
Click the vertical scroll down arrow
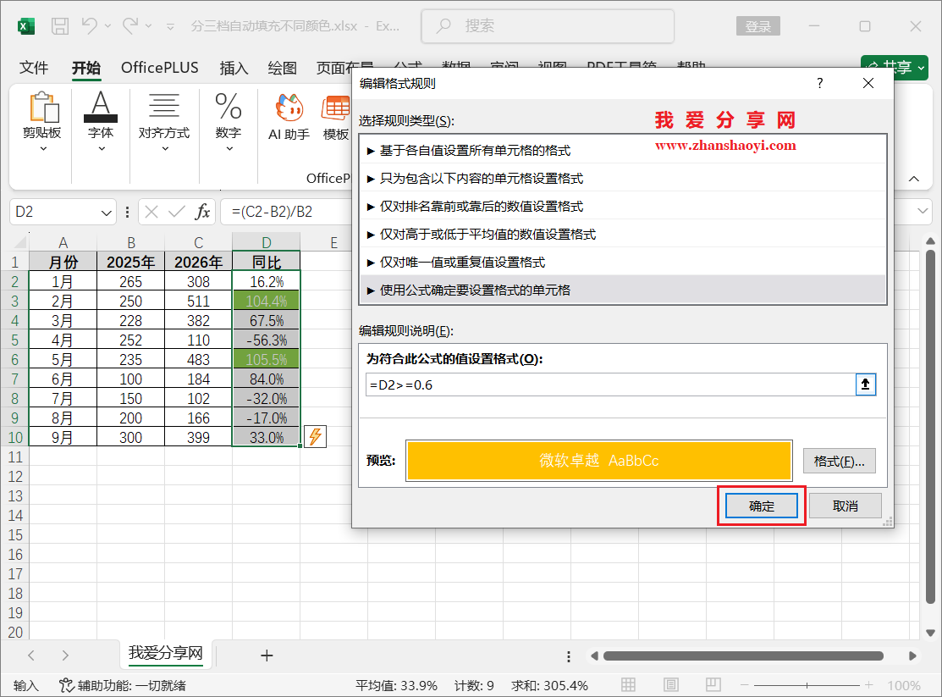[930, 633]
